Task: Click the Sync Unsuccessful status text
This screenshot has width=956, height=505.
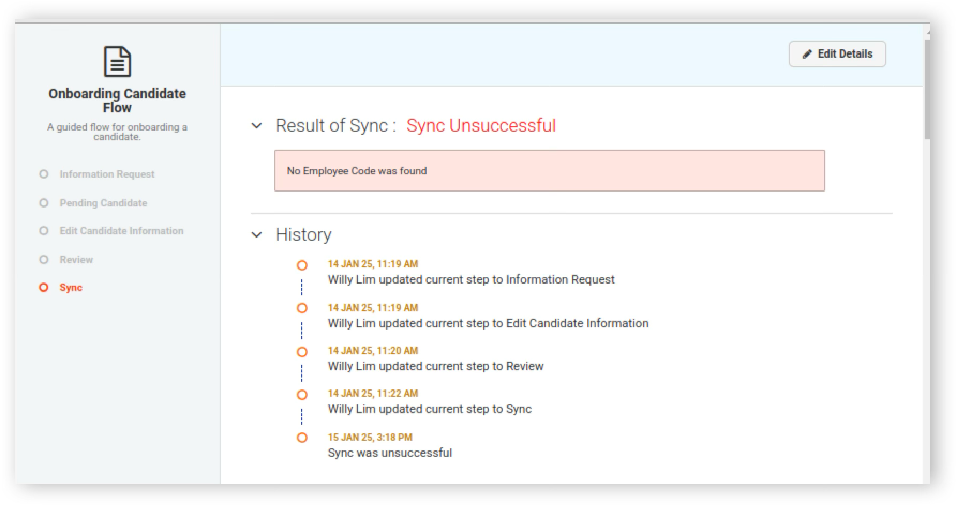Action: (481, 126)
